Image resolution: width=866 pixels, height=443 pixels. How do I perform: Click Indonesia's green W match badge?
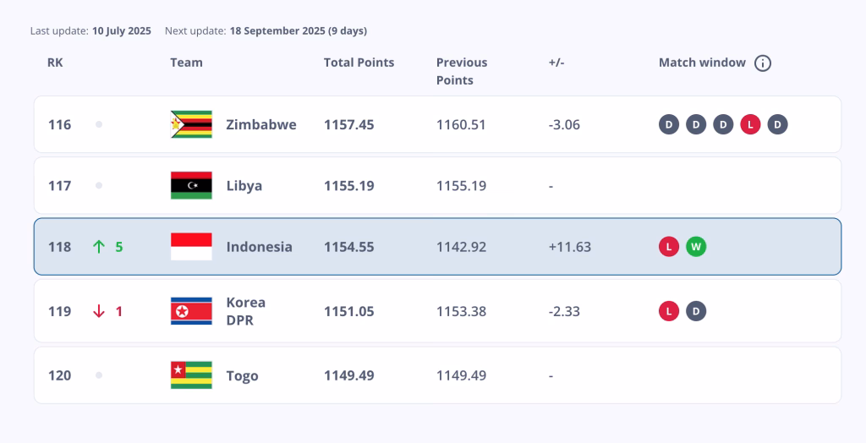point(696,247)
